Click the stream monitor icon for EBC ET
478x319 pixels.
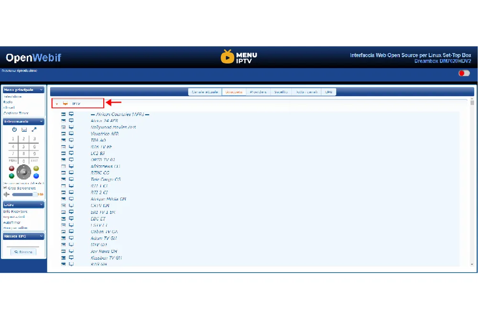pos(71,219)
